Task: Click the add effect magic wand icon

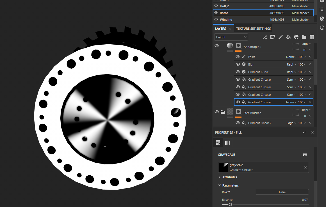Action: (x=265, y=37)
